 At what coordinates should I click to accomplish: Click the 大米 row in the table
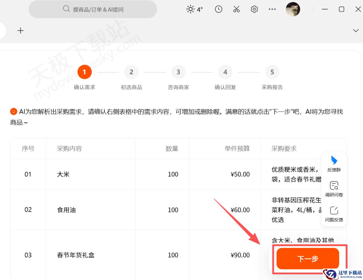coord(91,174)
